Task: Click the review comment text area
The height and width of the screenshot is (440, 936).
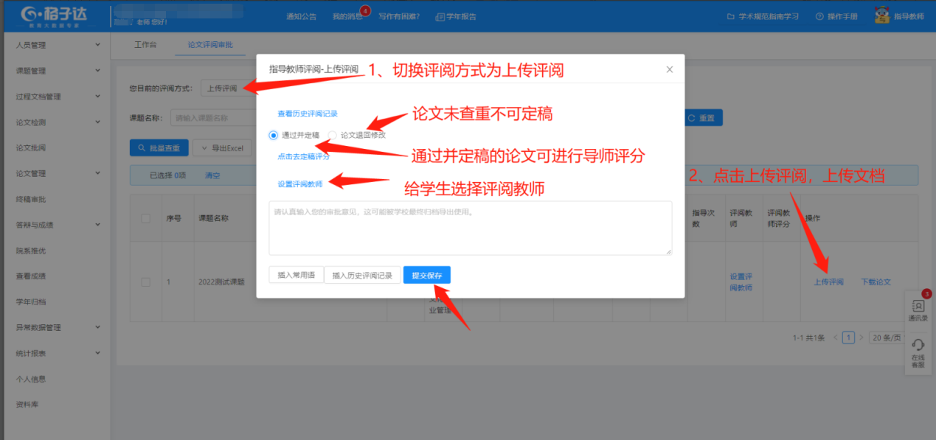Action: (470, 228)
